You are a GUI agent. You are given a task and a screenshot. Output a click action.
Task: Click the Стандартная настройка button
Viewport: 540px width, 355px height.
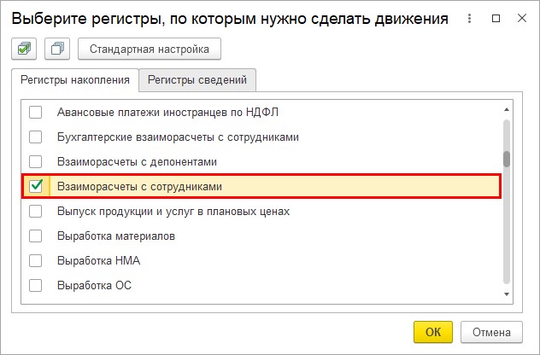click(x=150, y=49)
